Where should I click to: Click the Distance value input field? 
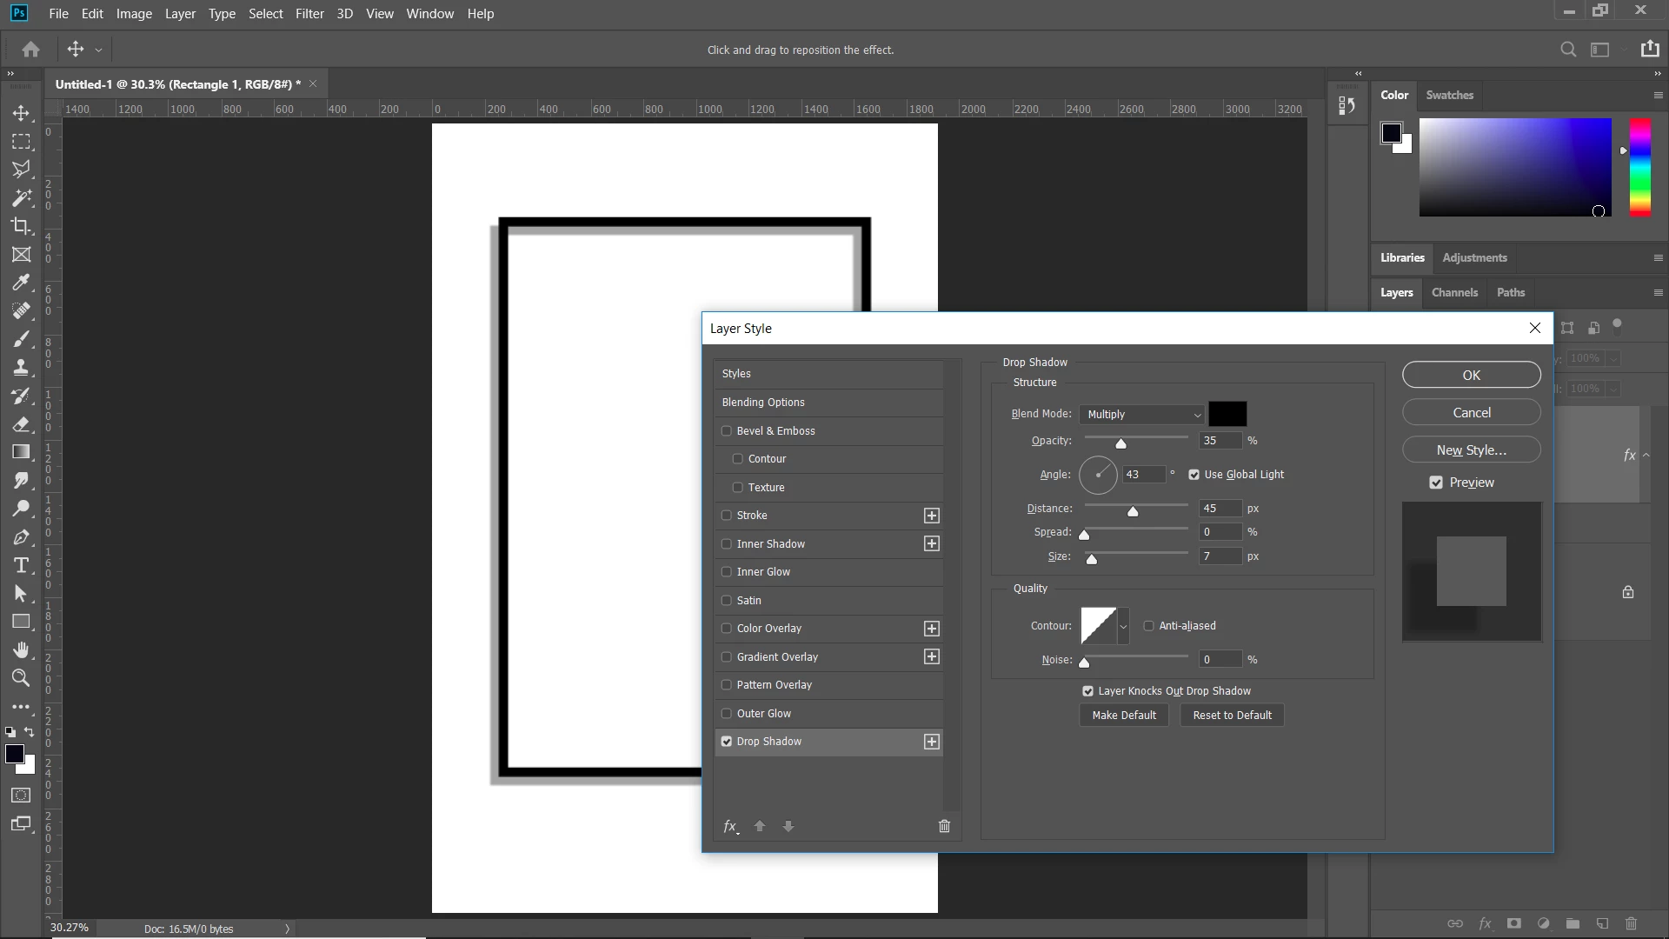[x=1219, y=509]
